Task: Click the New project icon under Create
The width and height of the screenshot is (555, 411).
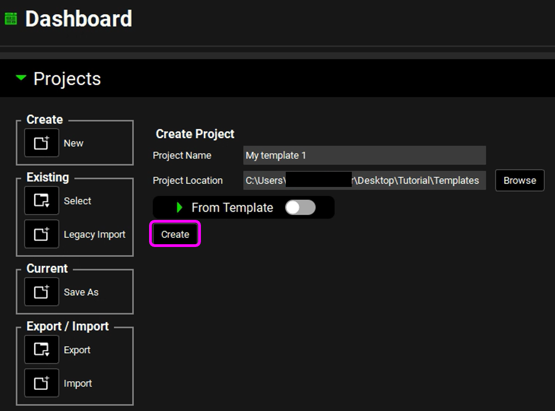Action: (42, 143)
